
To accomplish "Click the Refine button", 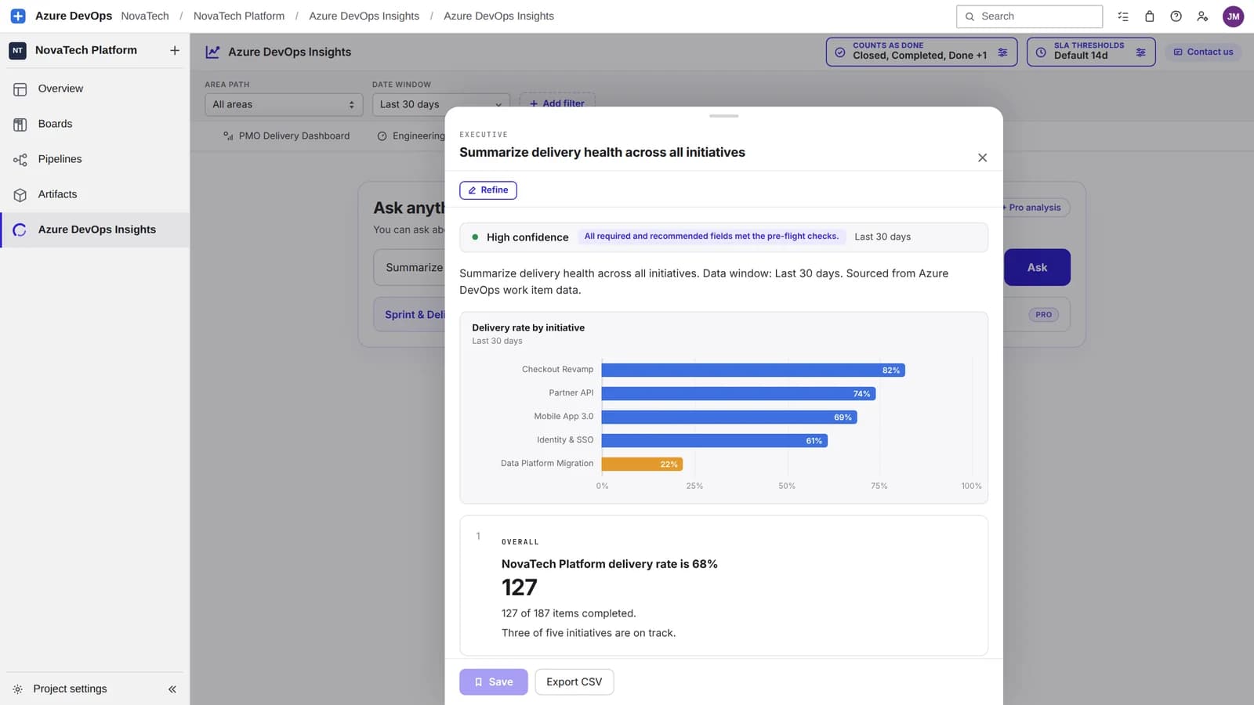I will click(488, 190).
